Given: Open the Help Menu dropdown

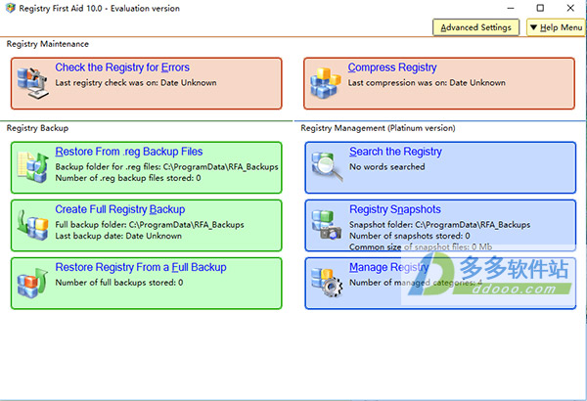Looking at the screenshot, I should coord(556,27).
